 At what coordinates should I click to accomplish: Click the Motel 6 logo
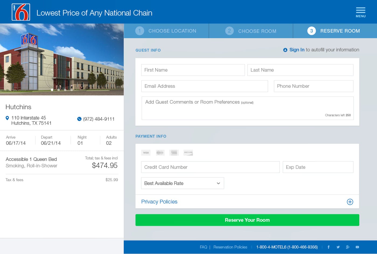pos(21,12)
